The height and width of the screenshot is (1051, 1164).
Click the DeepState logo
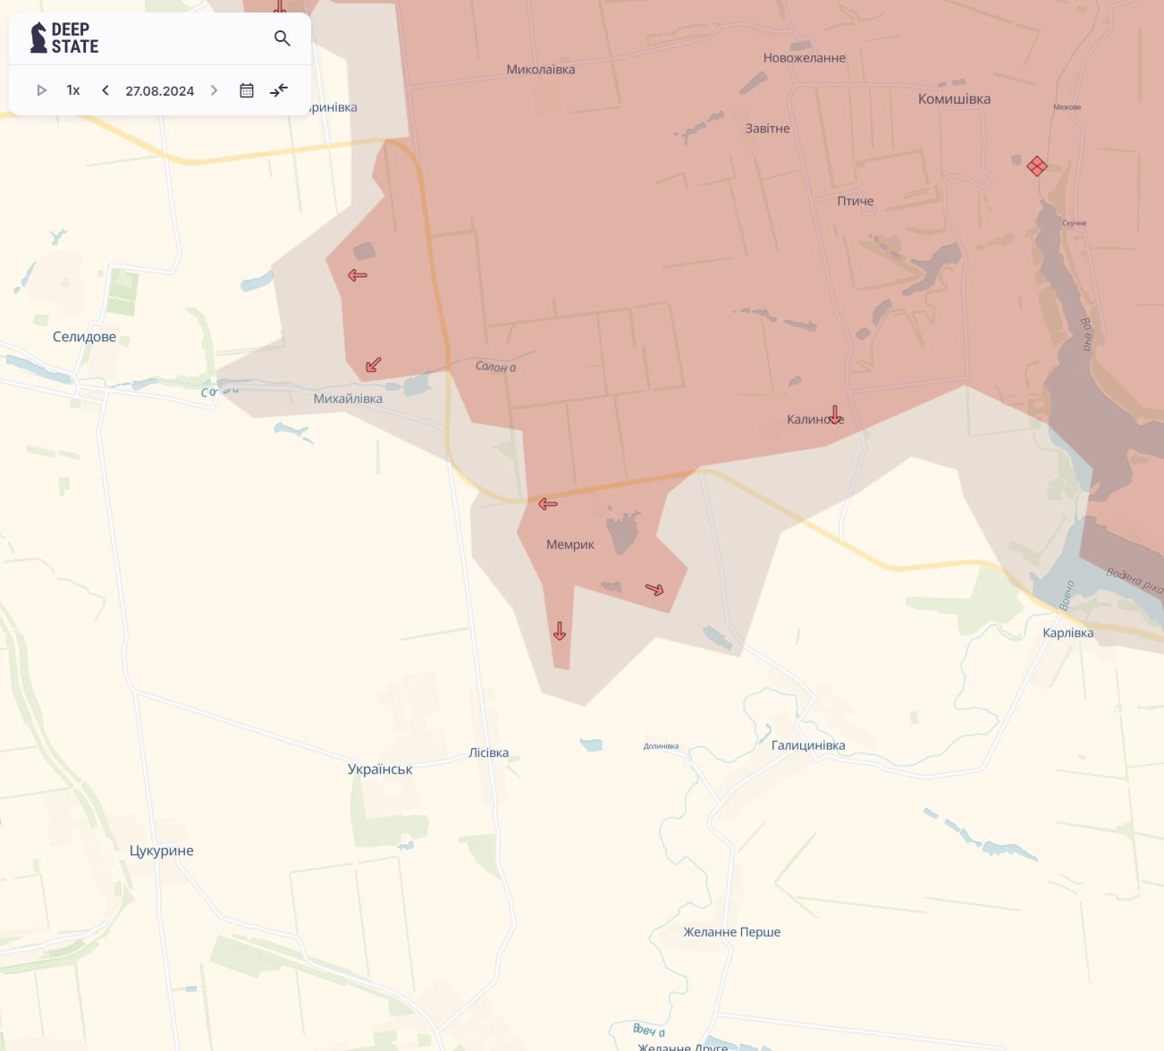(x=64, y=38)
